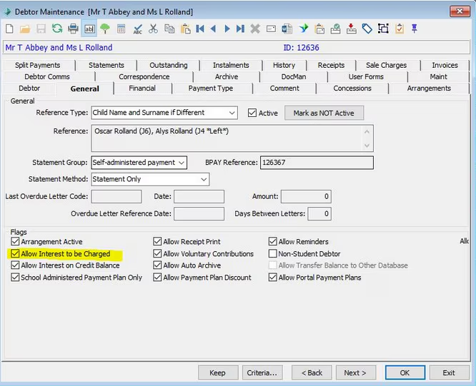
Task: Toggle School Administered Payment Plan Only
Action: [x=15, y=278]
